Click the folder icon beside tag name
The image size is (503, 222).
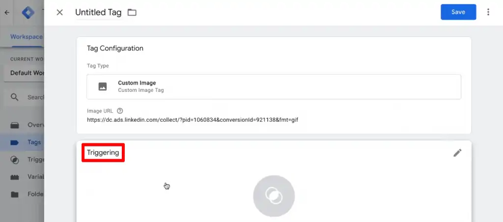tap(132, 12)
